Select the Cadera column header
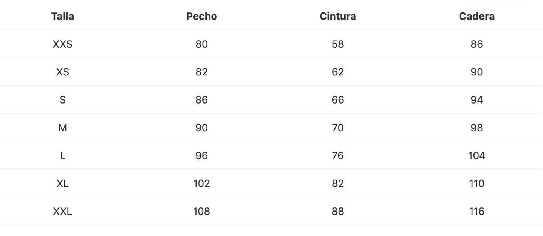Image resolution: width=543 pixels, height=236 pixels. (476, 17)
